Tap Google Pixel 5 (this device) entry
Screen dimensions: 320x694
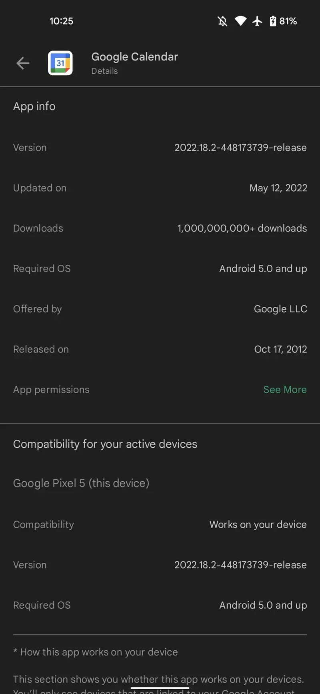[x=81, y=483]
